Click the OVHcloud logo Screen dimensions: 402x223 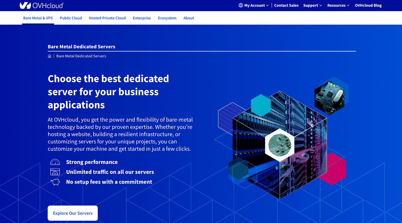pyautogui.click(x=42, y=5)
